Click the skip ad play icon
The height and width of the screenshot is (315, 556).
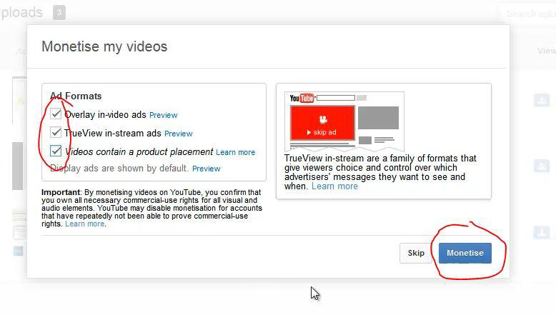[x=309, y=133]
